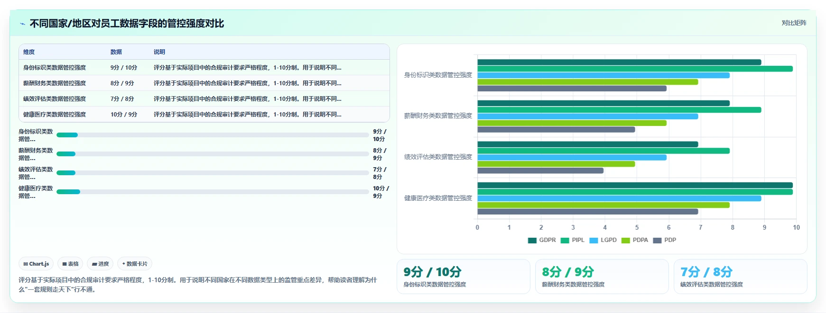Click the 数据 column header

116,52
